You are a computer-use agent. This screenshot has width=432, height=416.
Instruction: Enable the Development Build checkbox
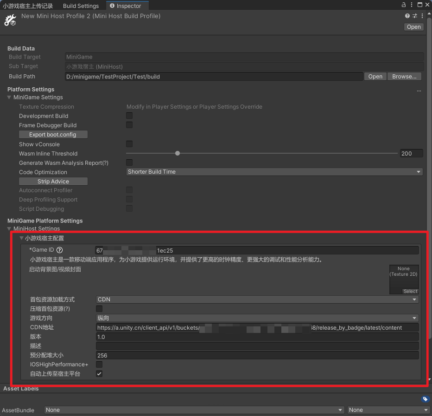(129, 116)
